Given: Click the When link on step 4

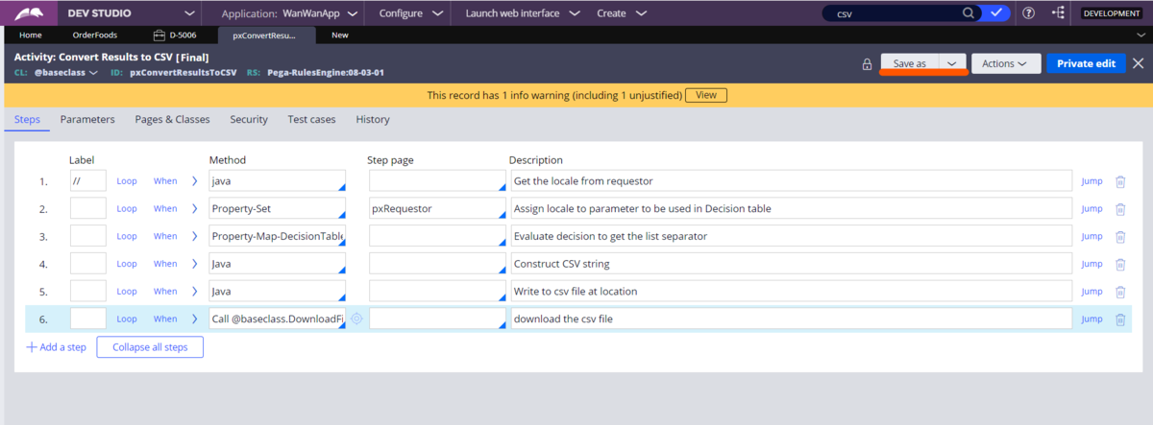Looking at the screenshot, I should click(165, 264).
